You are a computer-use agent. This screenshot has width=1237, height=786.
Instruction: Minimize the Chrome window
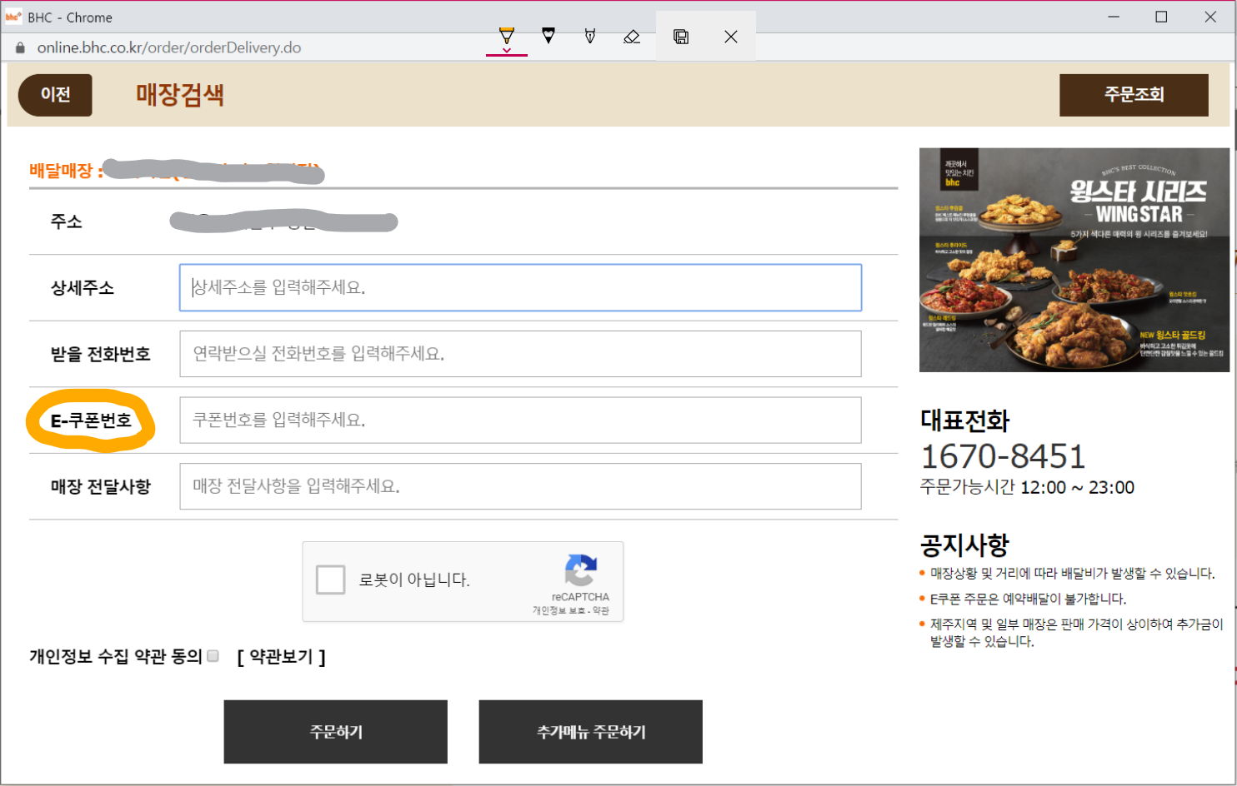pyautogui.click(x=1114, y=17)
